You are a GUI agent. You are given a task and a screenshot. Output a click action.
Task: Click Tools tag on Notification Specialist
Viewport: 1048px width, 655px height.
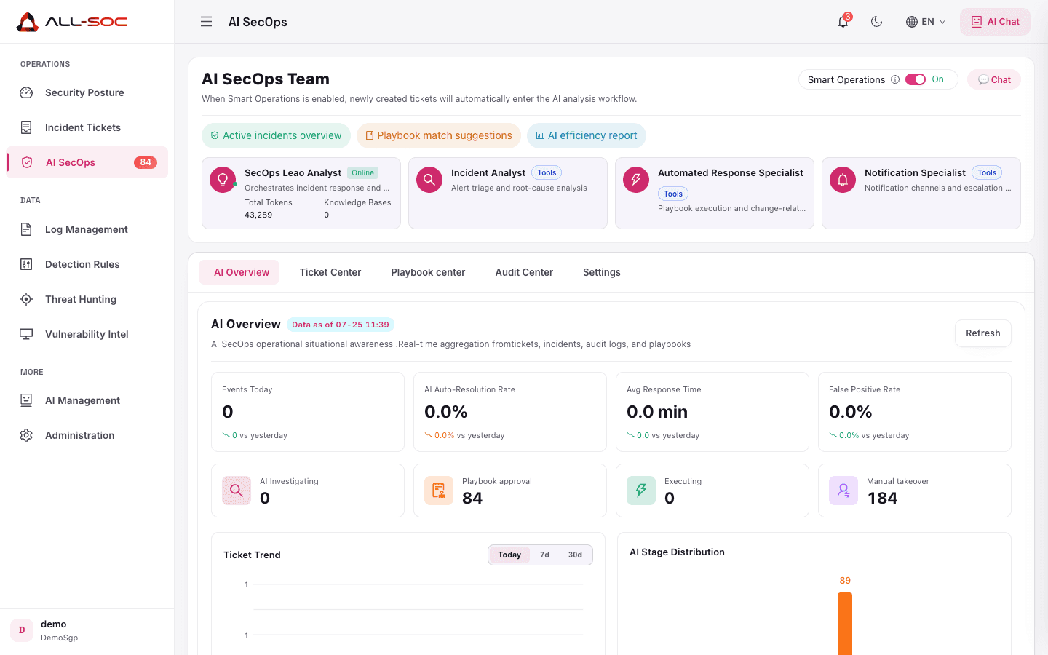pos(987,172)
